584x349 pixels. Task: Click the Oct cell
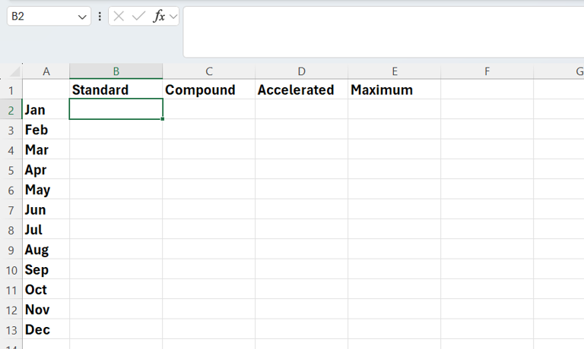pyautogui.click(x=46, y=290)
